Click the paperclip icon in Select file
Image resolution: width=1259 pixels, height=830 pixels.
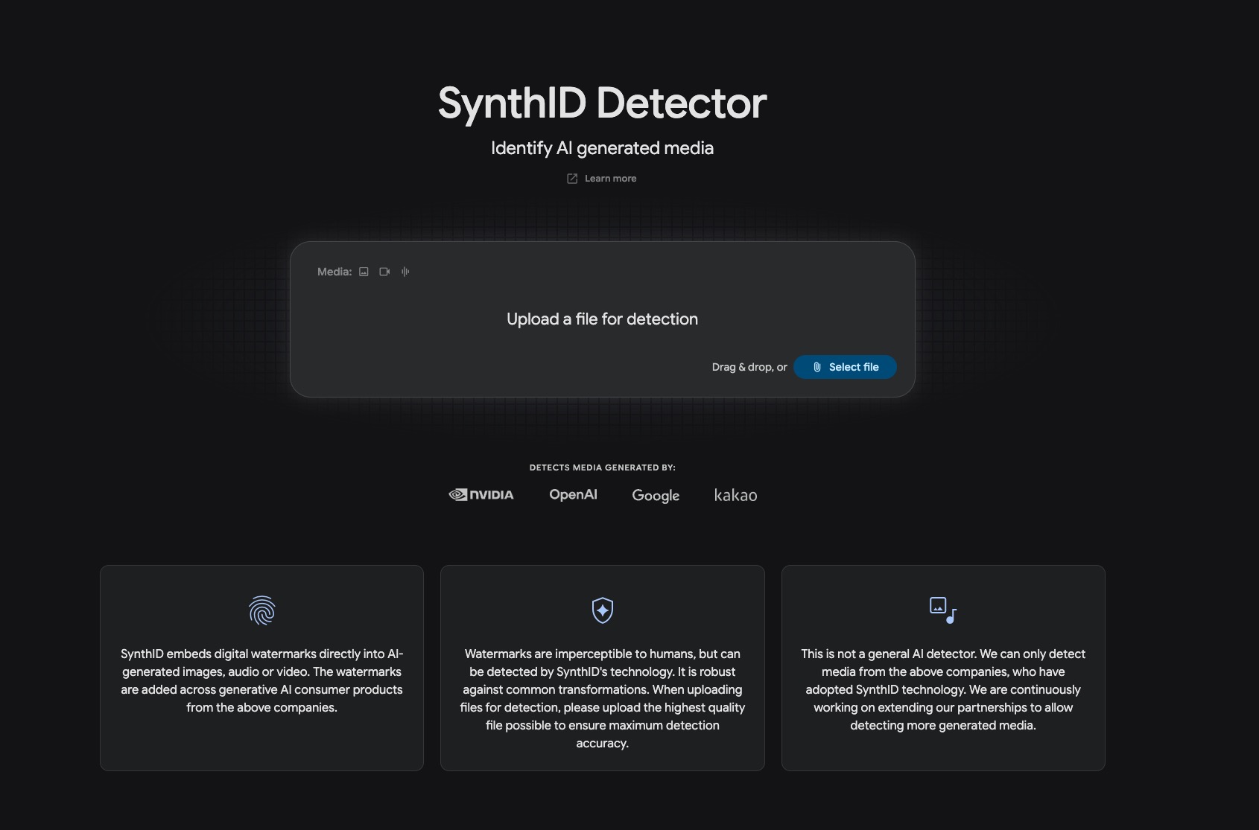(x=816, y=367)
